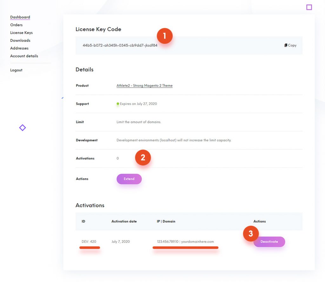Click the green support status indicator dot

tap(118, 104)
